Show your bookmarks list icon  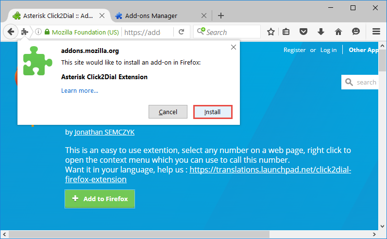coord(286,32)
